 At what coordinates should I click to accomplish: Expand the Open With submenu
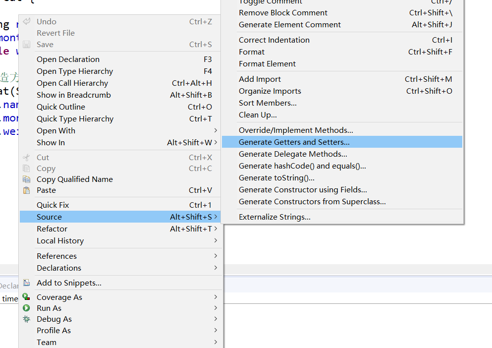(x=215, y=130)
